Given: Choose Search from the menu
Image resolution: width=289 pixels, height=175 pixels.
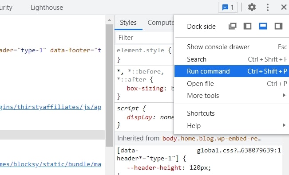Looking at the screenshot, I should click(x=232, y=59).
